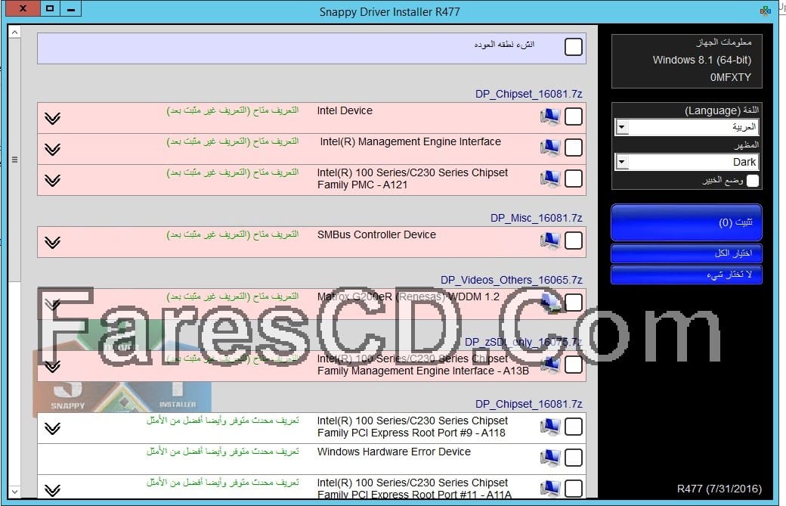This screenshot has height=506, width=786.
Task: Check the Management Engine Interface - A13B checkbox
Action: [x=574, y=365]
